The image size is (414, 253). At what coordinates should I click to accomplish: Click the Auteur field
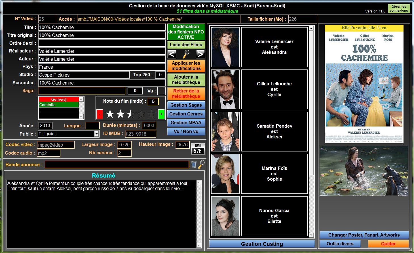pyautogui.click(x=102, y=59)
